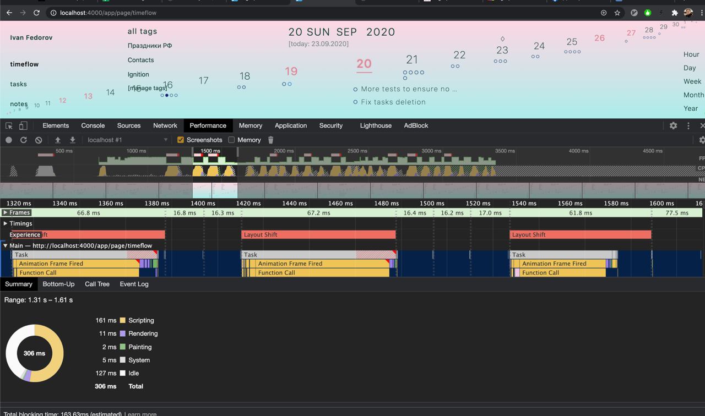Select the 67.2 ms frame
The width and height of the screenshot is (705, 416).
coord(319,213)
